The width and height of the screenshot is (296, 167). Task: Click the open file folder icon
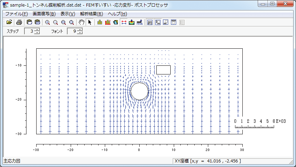pos(9,22)
